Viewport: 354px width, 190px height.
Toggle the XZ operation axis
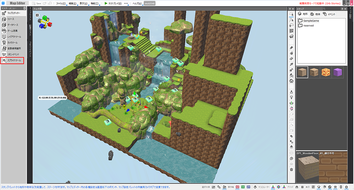pyautogui.click(x=237, y=186)
